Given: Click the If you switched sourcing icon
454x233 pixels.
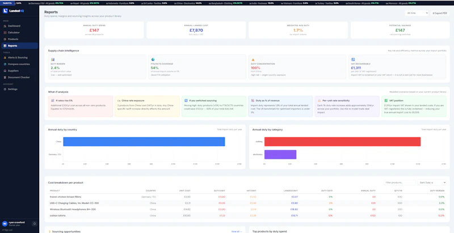Looking at the screenshot, I should [186, 100].
